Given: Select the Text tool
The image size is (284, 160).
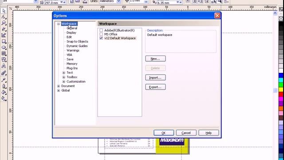Looking at the screenshot, I should (x=4, y=66).
